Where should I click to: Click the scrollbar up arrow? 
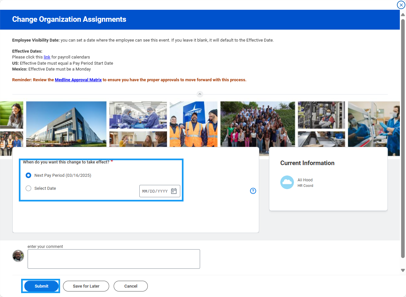[403, 15]
